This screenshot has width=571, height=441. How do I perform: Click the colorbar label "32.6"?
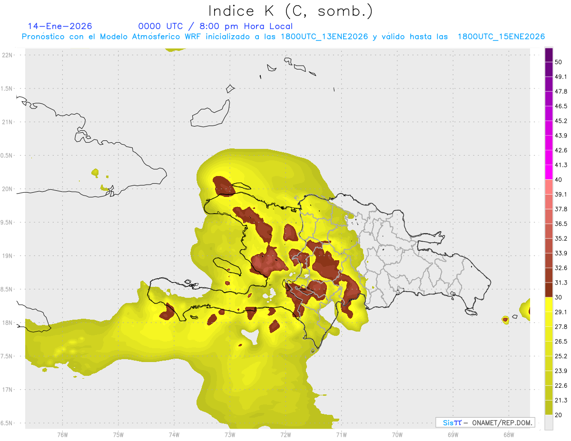[x=561, y=268]
